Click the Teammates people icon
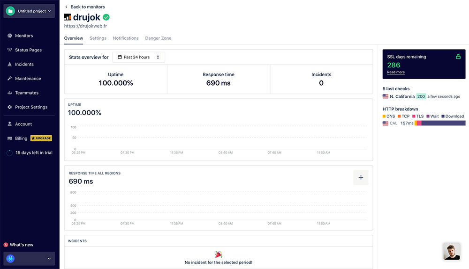Screen dimensions: 469x269 click(x=9, y=93)
